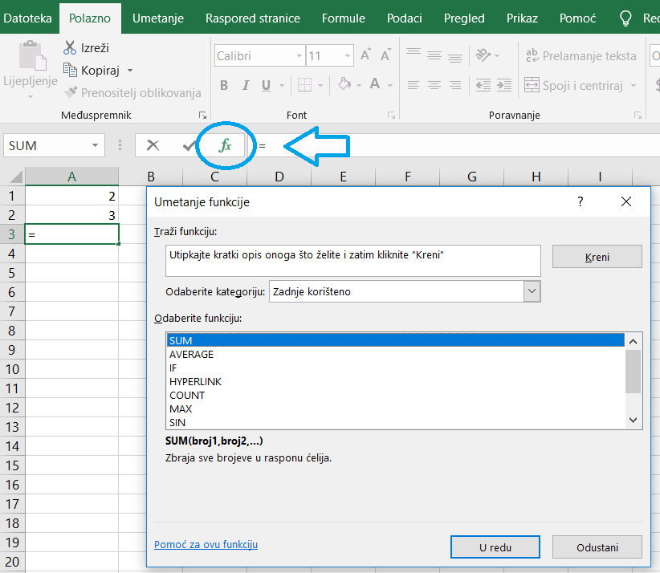Click the Kopiraj (Copy) icon
Image resolution: width=660 pixels, height=573 pixels.
[x=70, y=71]
